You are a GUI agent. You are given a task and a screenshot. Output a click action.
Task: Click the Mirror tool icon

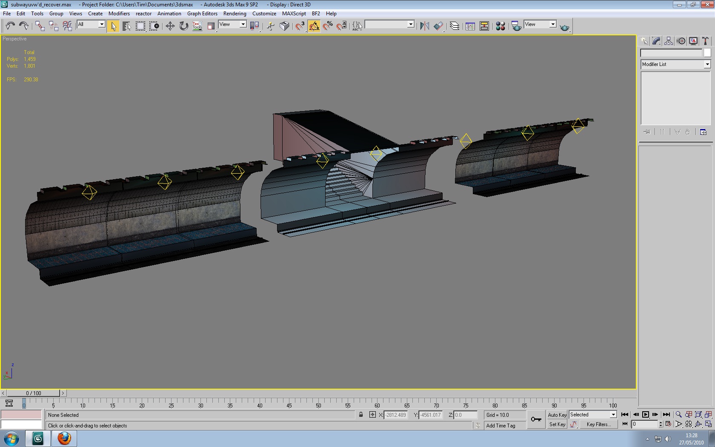click(424, 26)
